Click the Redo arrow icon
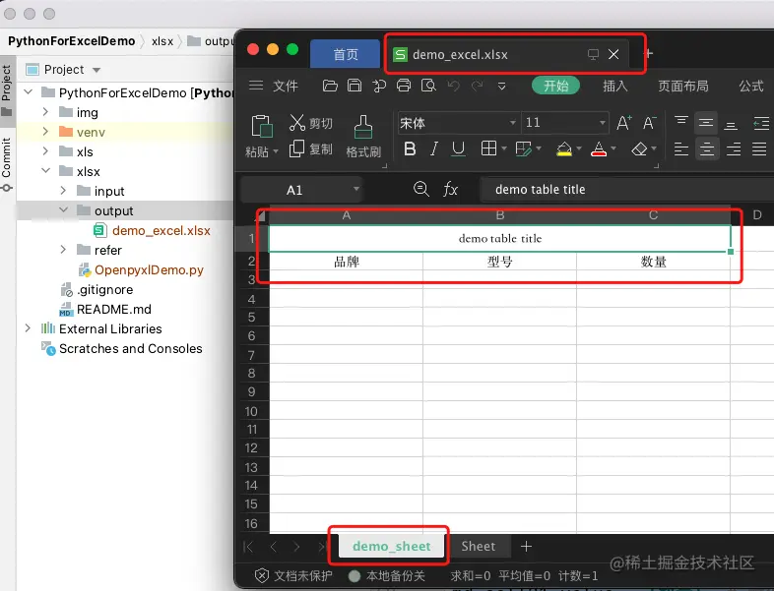This screenshot has height=591, width=774. (x=478, y=87)
